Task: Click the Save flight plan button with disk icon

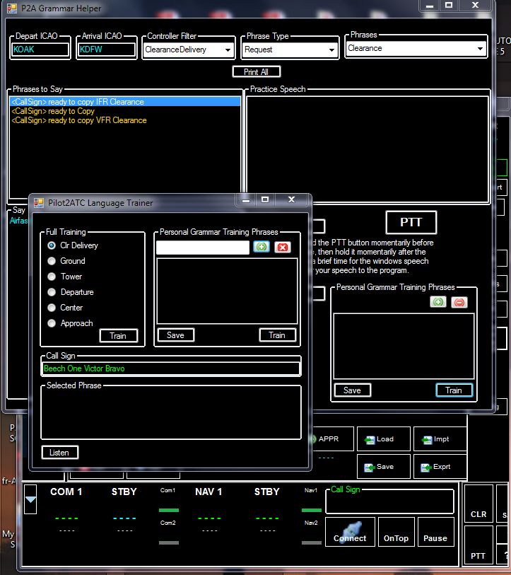Action: tap(384, 467)
